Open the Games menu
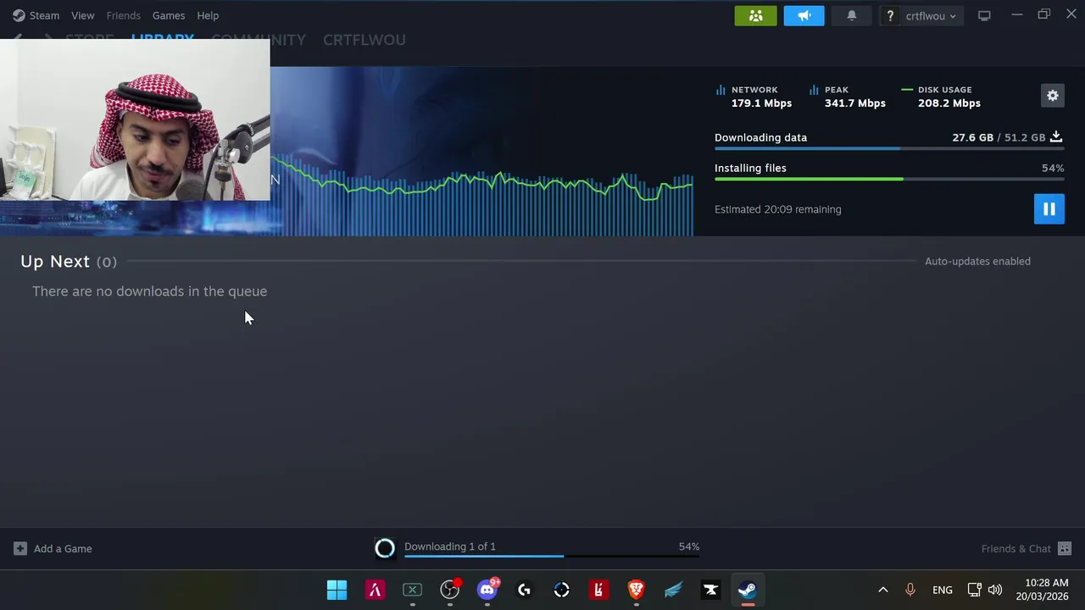 pos(168,15)
